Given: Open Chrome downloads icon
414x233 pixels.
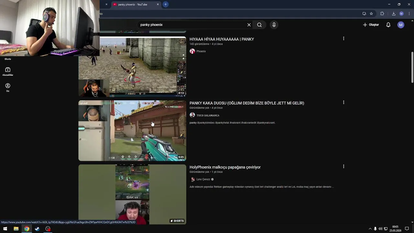Looking at the screenshot, I should pyautogui.click(x=394, y=14).
